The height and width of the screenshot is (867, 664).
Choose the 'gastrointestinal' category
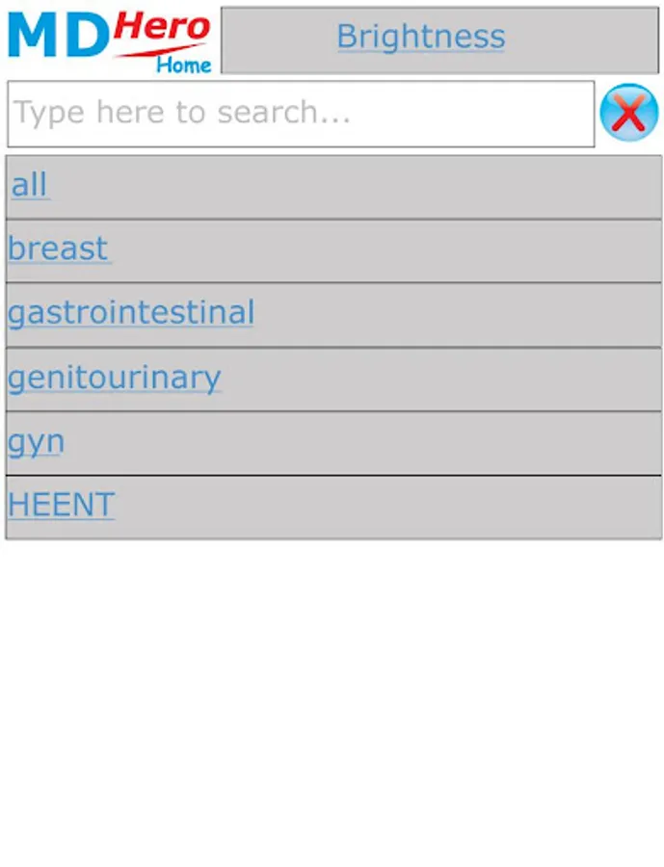[x=333, y=315]
